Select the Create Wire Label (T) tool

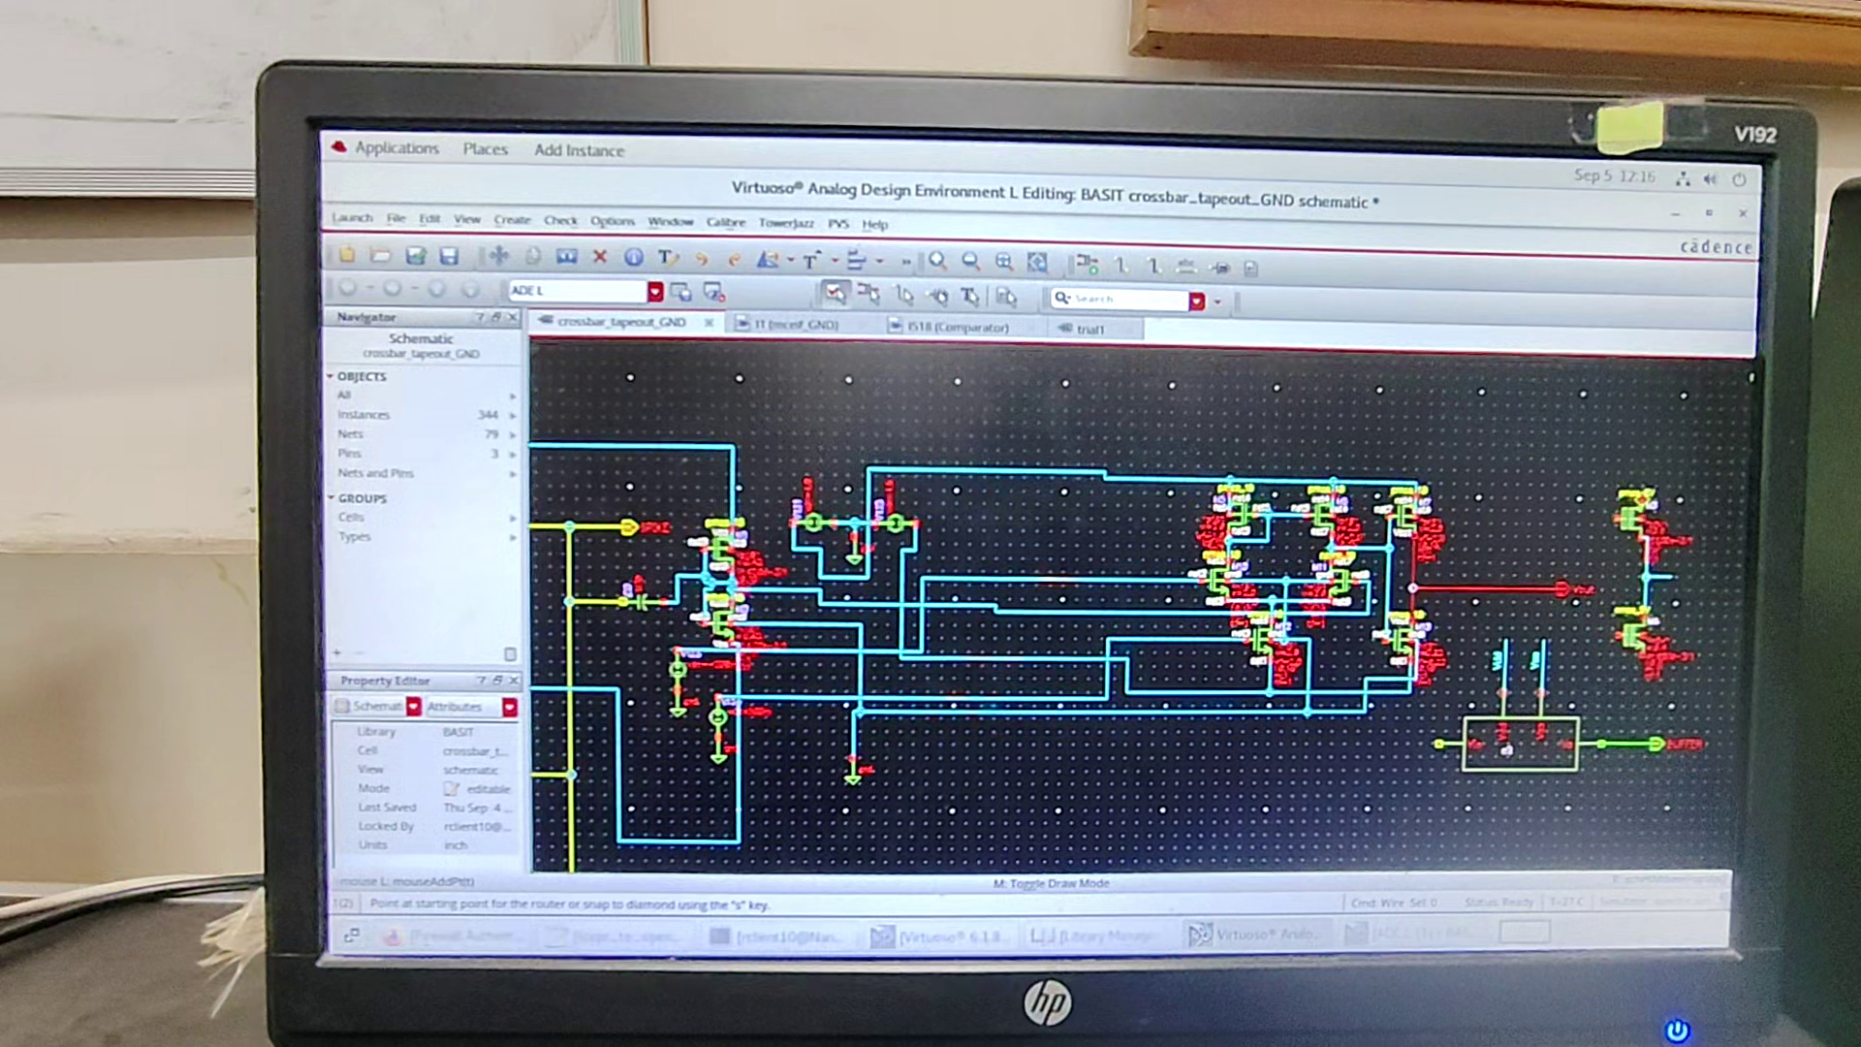(x=667, y=258)
